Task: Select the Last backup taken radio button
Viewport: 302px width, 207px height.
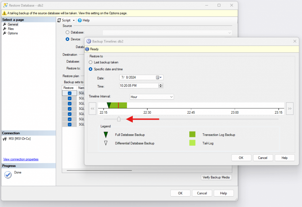Action: pyautogui.click(x=91, y=62)
